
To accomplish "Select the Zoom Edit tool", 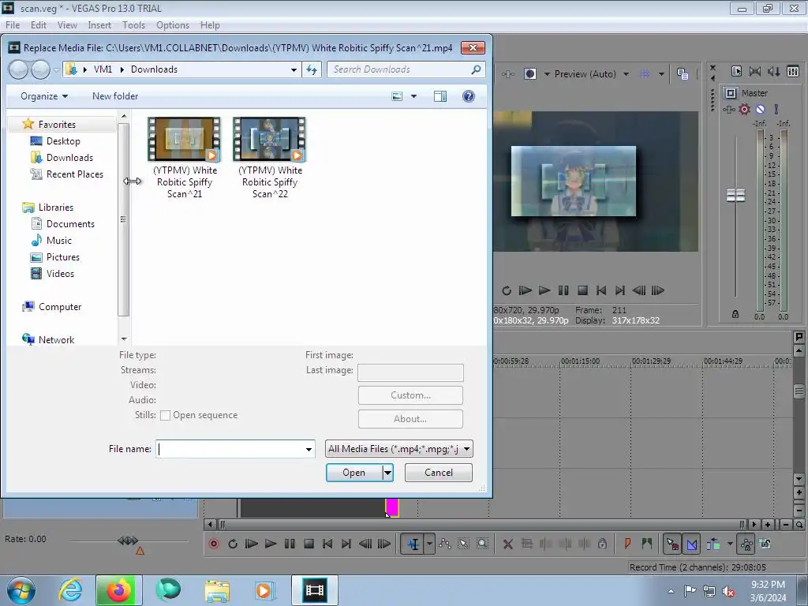I will click(482, 544).
